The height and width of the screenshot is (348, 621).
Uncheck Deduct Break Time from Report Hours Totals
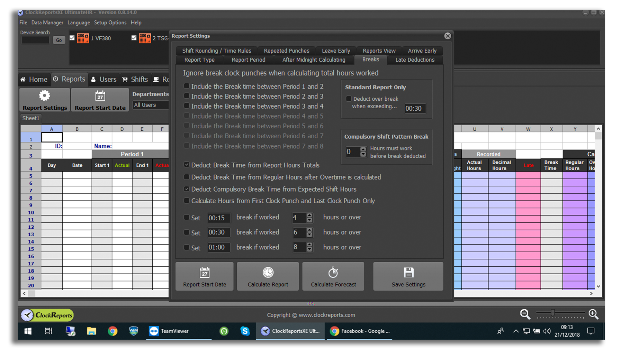point(187,165)
